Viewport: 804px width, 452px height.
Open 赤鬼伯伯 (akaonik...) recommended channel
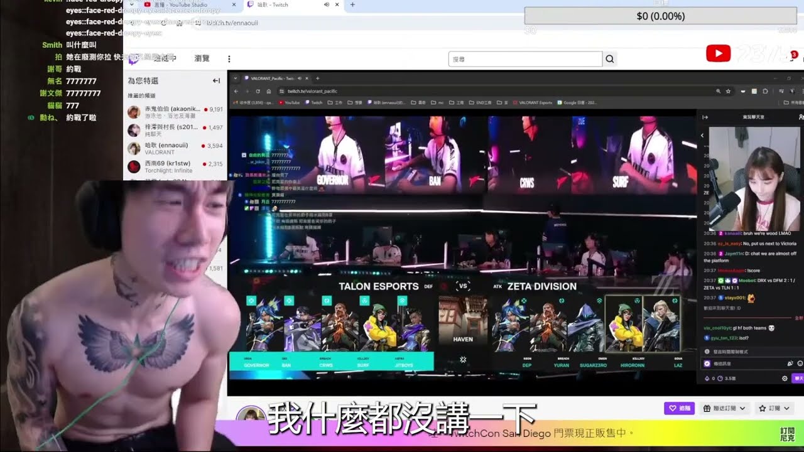pos(175,112)
